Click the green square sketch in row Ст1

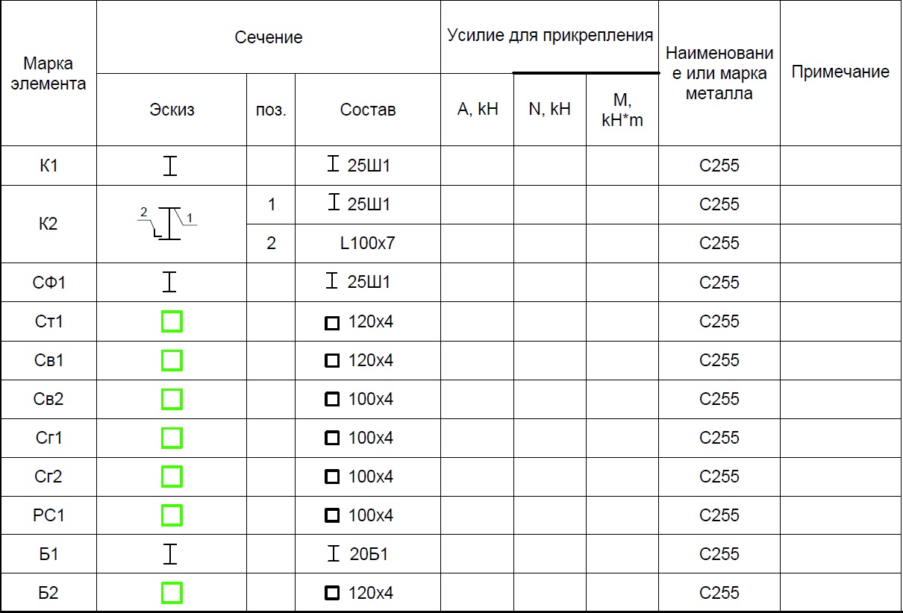pos(172,322)
